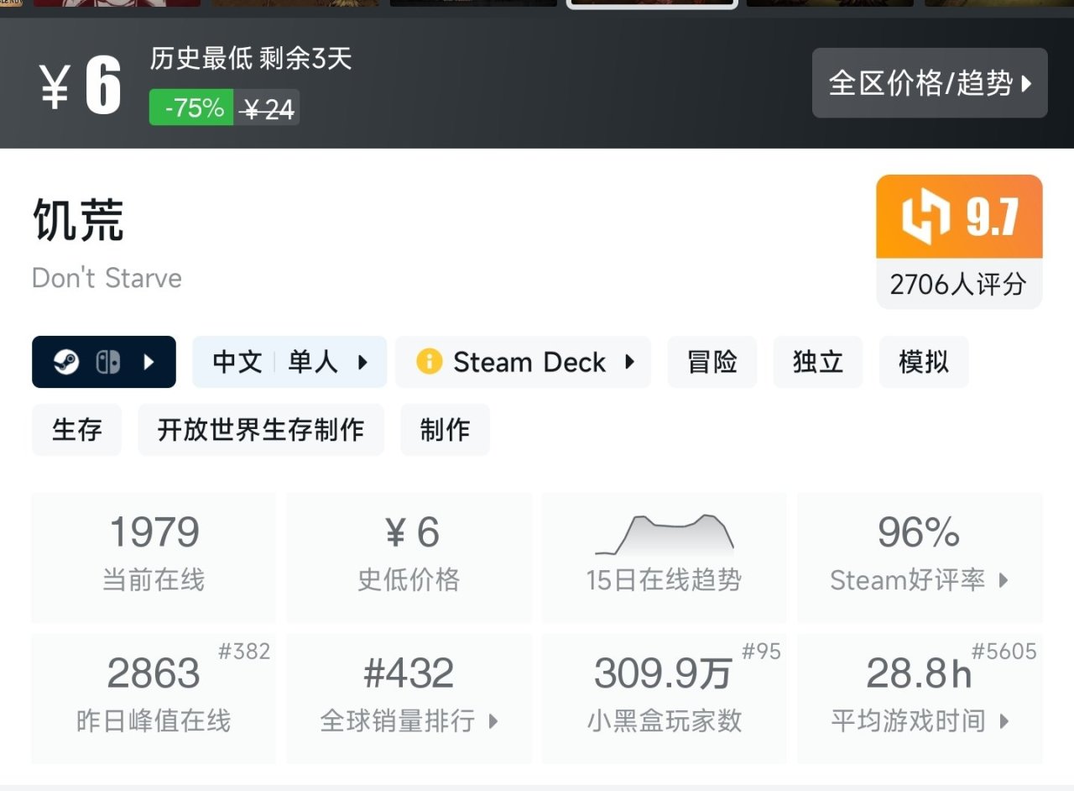Viewport: 1074px width, 791px height.
Task: Tap the #5605 playtime rank label
Action: [x=1004, y=652]
